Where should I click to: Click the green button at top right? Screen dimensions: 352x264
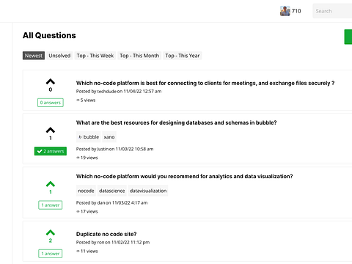pyautogui.click(x=348, y=37)
